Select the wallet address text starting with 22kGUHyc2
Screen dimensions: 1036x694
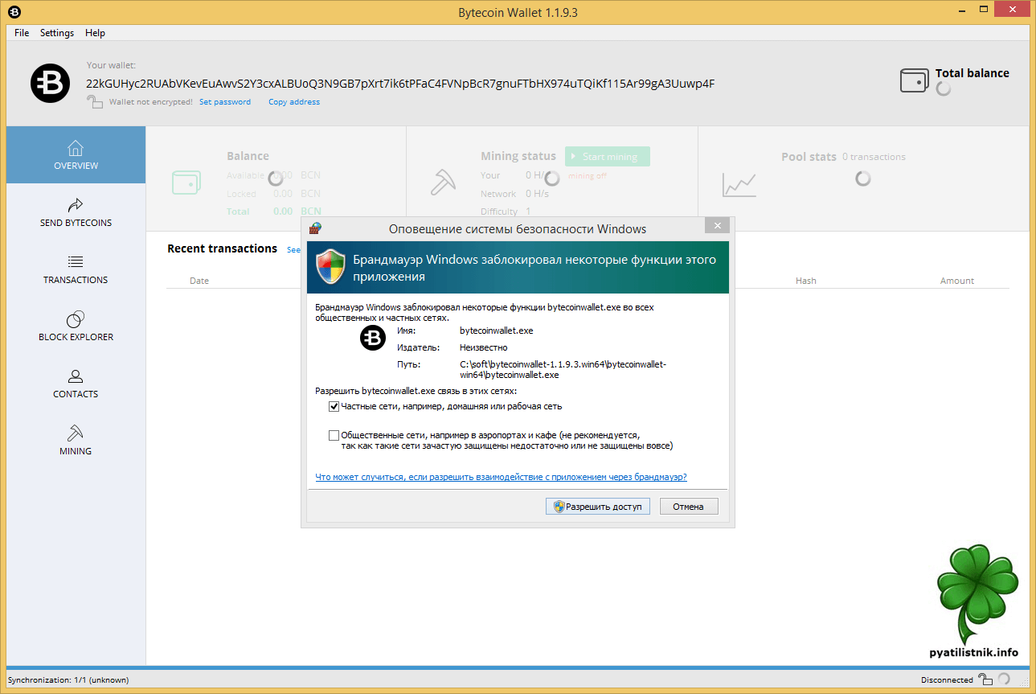pos(400,84)
